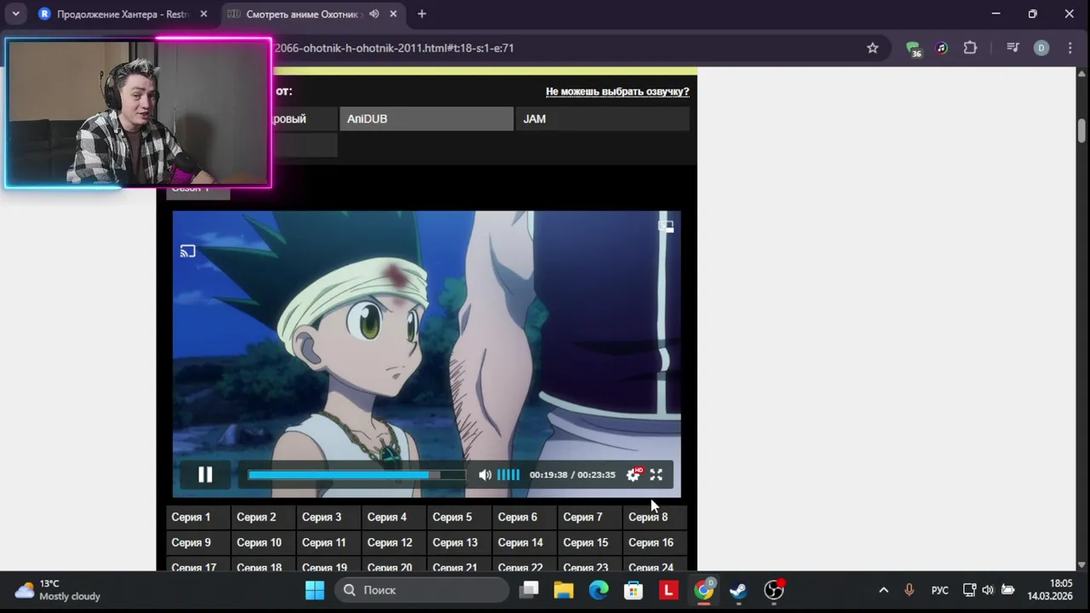Viewport: 1090px width, 613px height.
Task: Play episode Серия 6
Action: pyautogui.click(x=525, y=517)
